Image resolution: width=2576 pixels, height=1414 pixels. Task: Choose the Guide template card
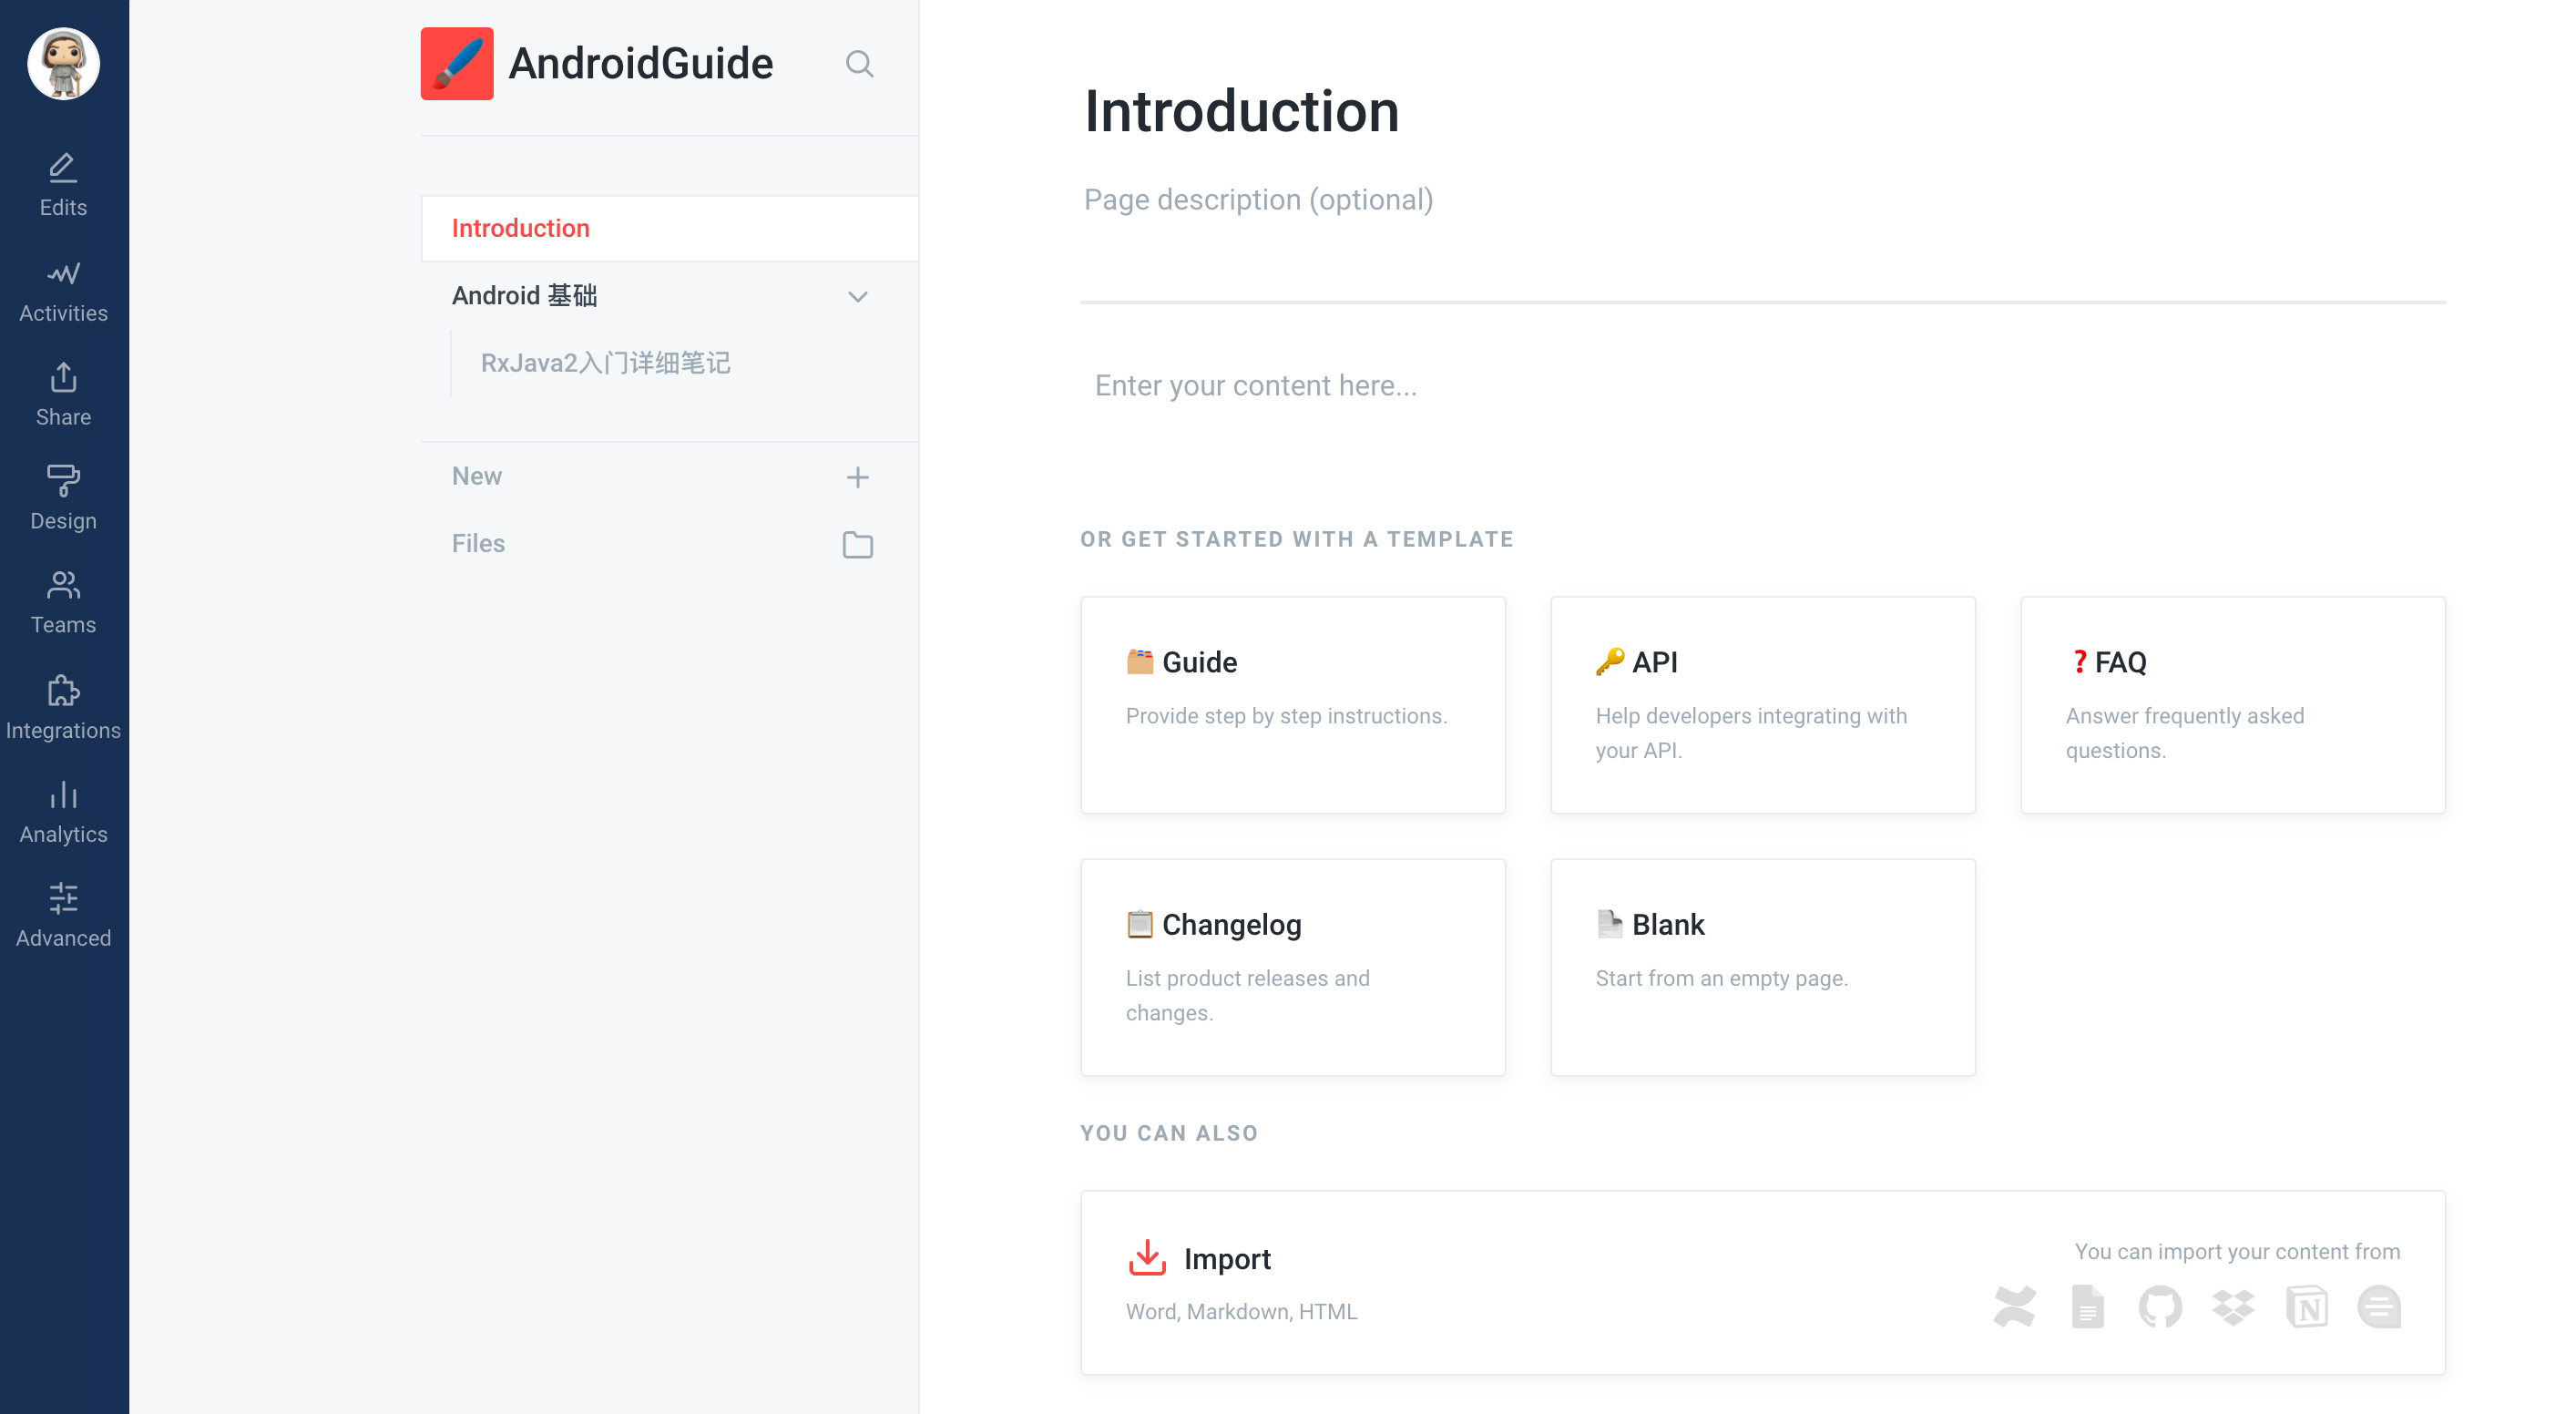pyautogui.click(x=1292, y=704)
